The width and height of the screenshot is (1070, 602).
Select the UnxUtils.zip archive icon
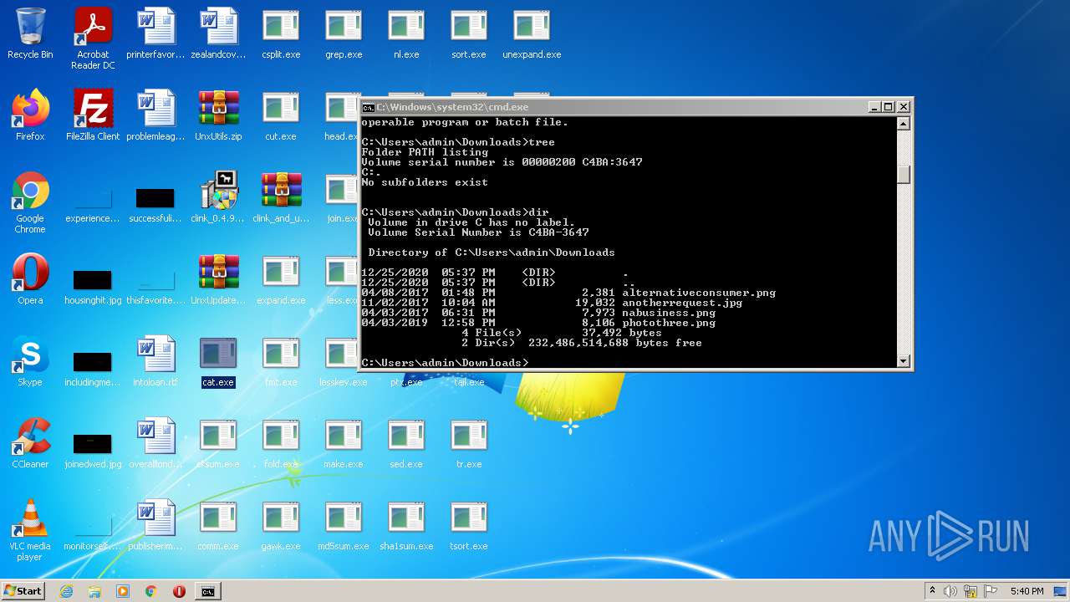point(218,115)
